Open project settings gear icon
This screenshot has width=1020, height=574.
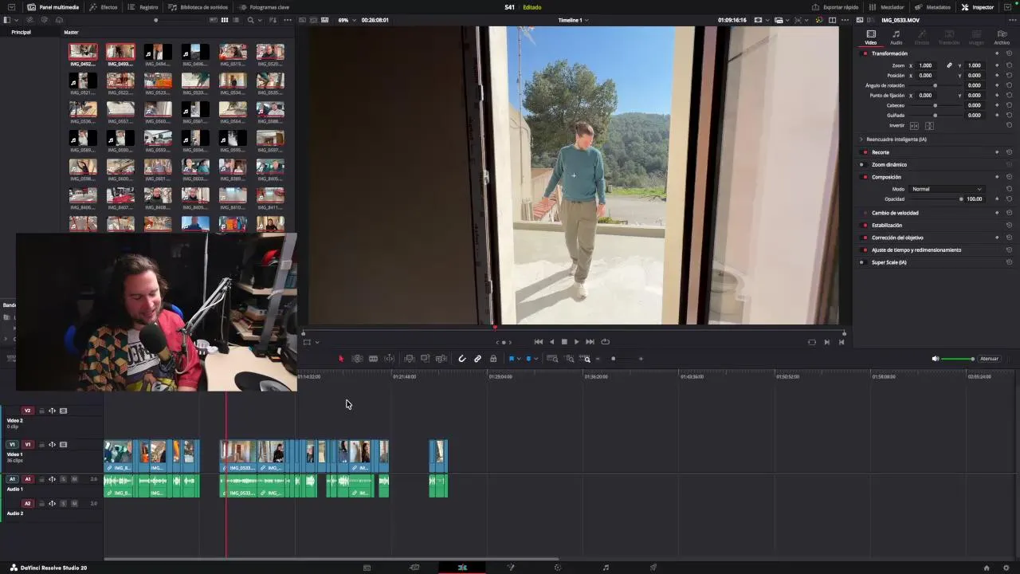[x=1006, y=568]
